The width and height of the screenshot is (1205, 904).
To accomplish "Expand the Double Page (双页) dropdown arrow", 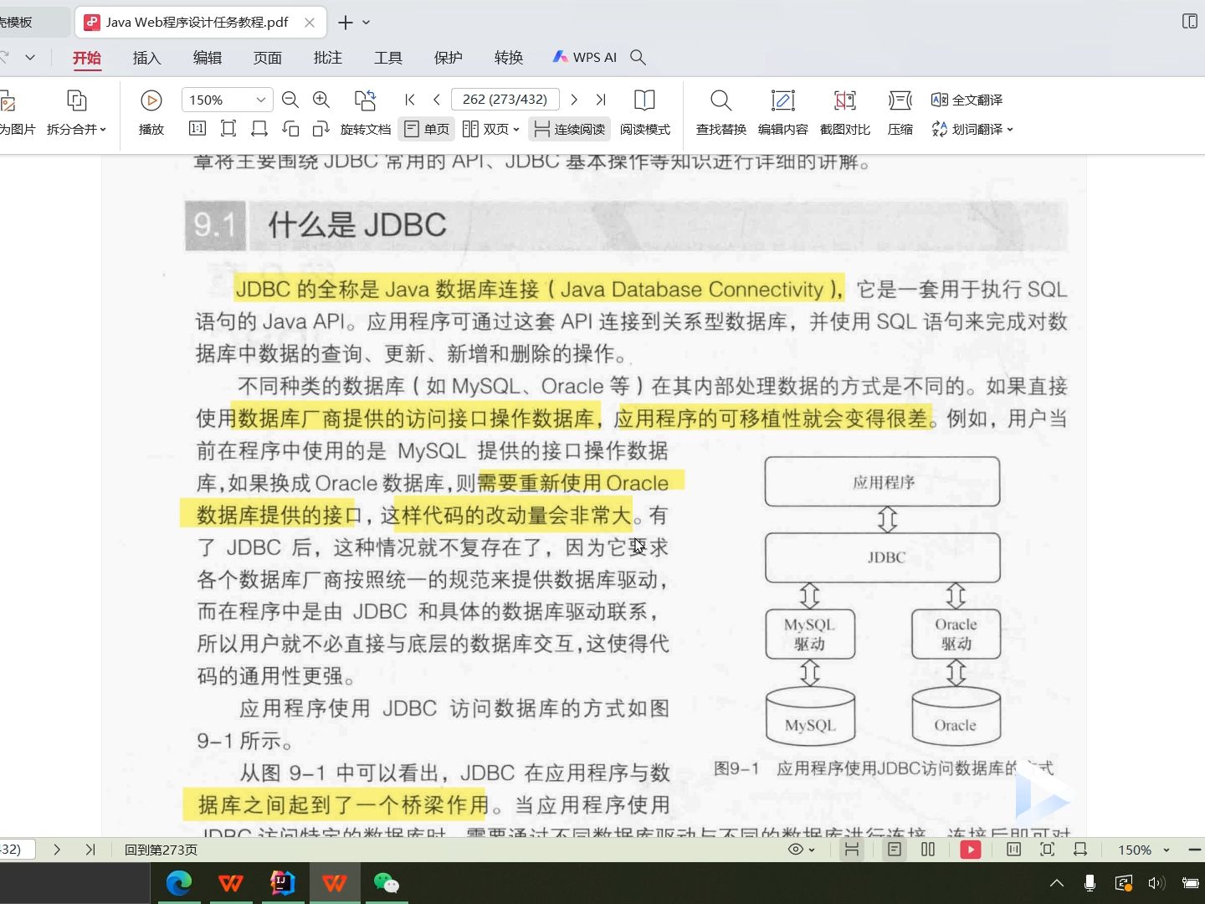I will point(516,130).
